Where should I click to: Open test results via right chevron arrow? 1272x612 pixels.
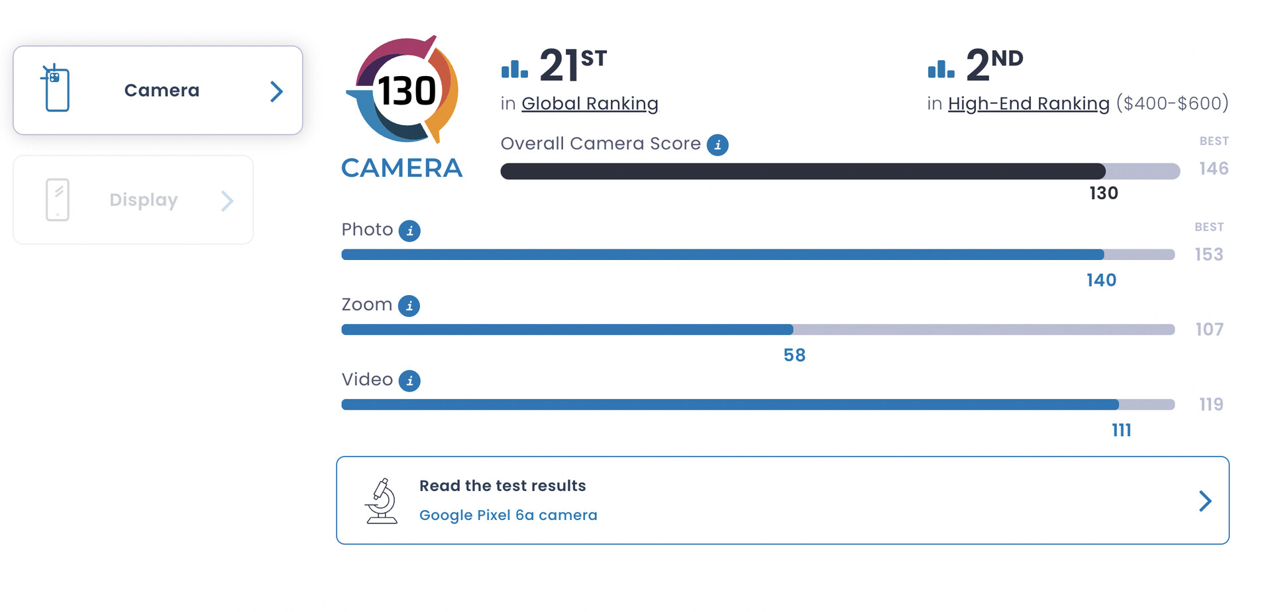pos(1206,501)
